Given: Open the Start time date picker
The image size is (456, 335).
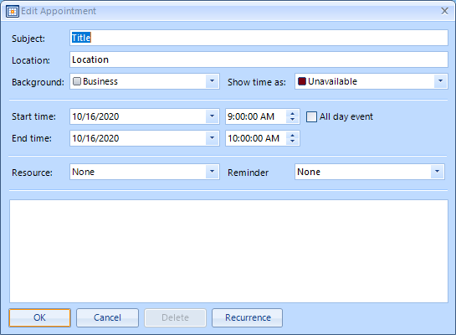Looking at the screenshot, I should coord(212,116).
